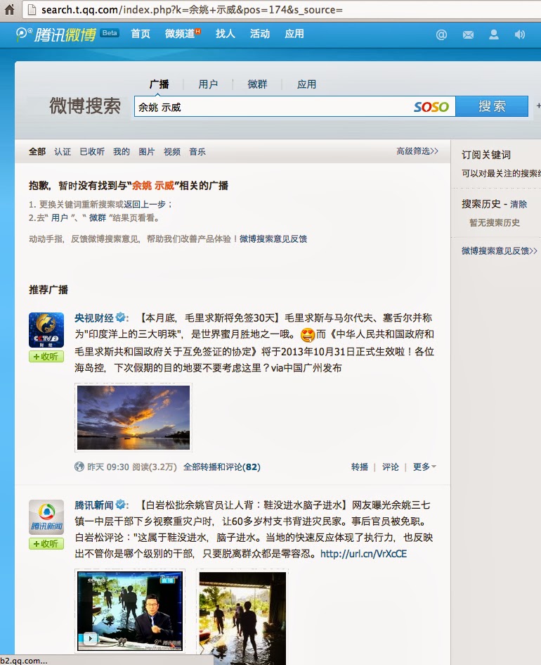
Task: Open the 央视财经 CCTV2 avatar
Action: (x=46, y=330)
